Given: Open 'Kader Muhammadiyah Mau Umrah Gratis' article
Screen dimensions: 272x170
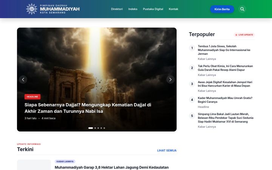Looking at the screenshot, I should 225,100.
